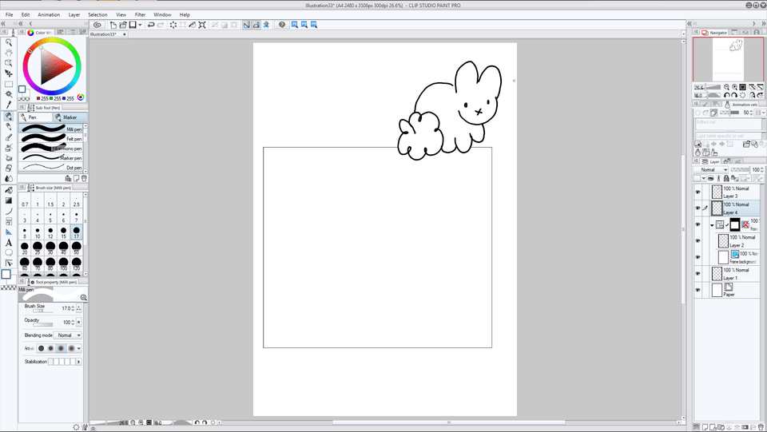767x432 pixels.
Task: Open the Filter menu
Action: [140, 14]
